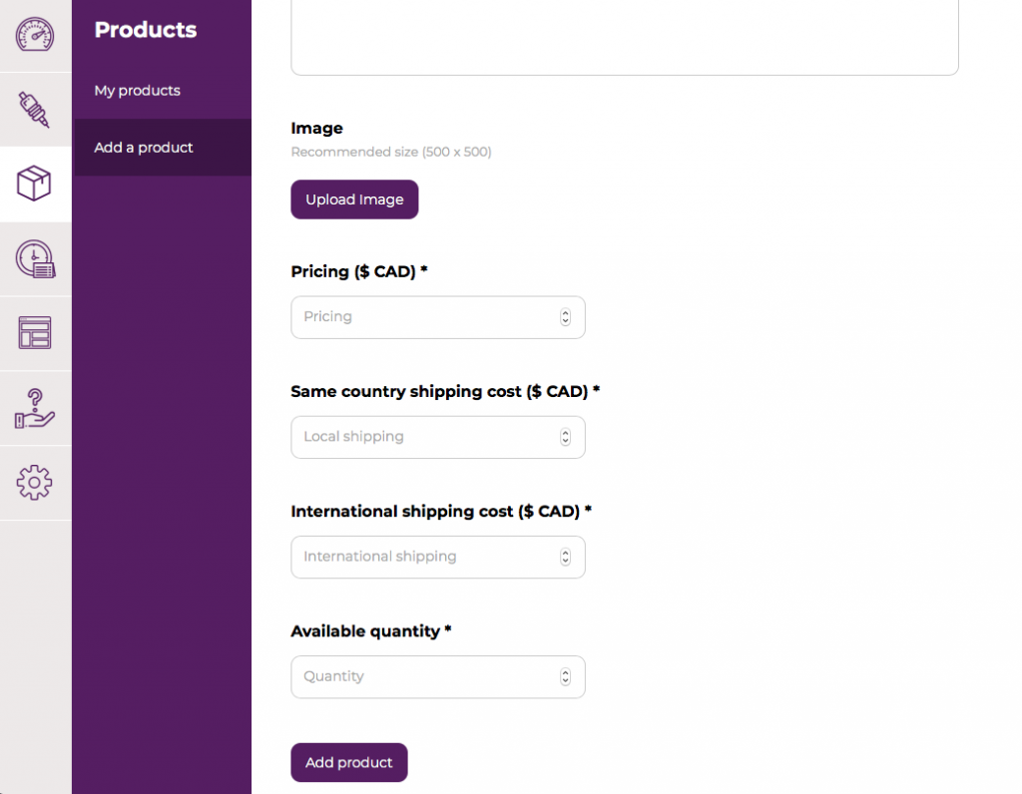Click the Add product button
Viewport: 1022px width, 794px height.
(x=349, y=762)
